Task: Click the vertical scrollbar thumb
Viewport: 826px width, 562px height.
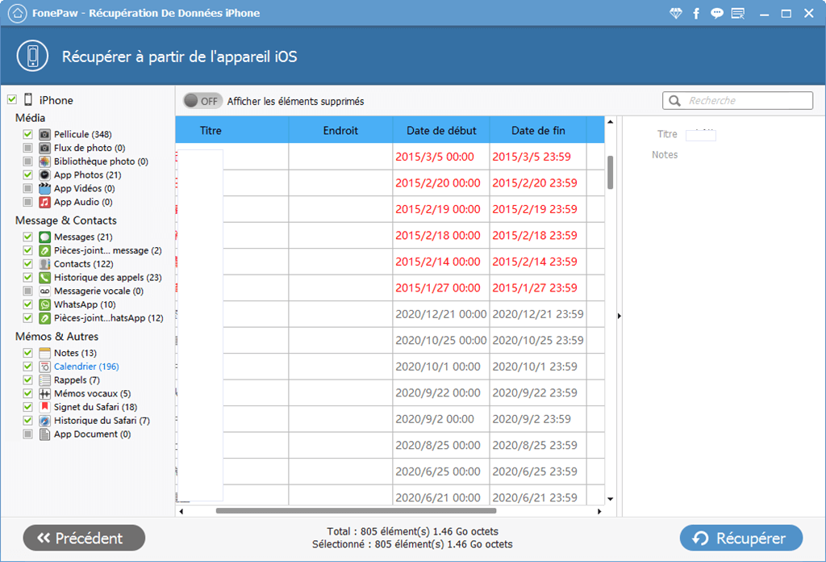Action: tap(610, 172)
